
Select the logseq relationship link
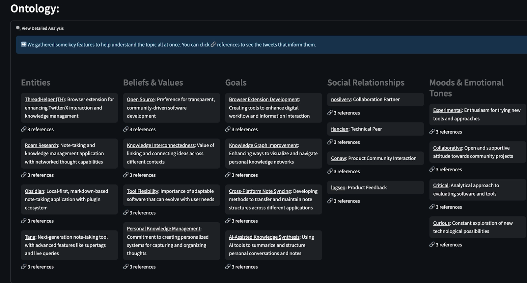point(338,188)
